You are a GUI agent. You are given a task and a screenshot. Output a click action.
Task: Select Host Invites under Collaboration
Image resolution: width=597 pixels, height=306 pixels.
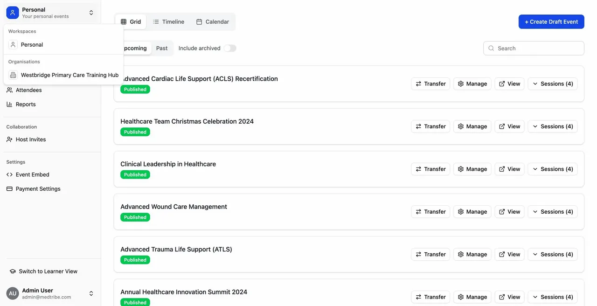click(x=30, y=139)
